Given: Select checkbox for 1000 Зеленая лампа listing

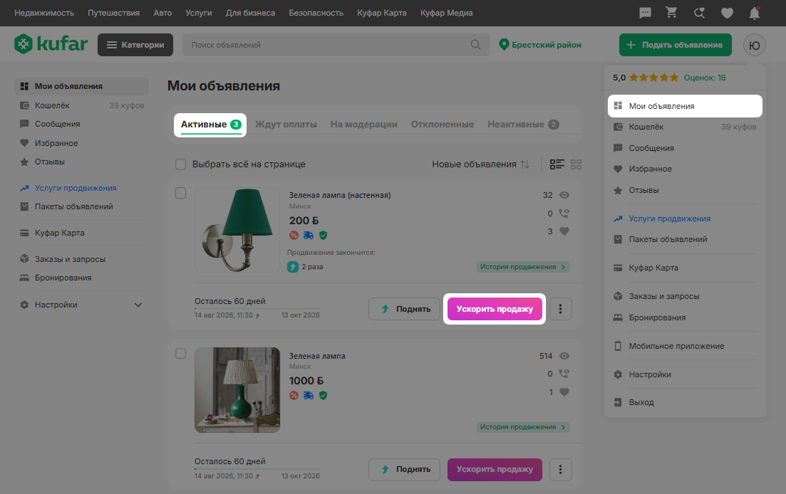Looking at the screenshot, I should point(180,353).
